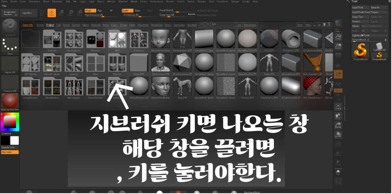Click the LightBox Open File button
The width and height of the screenshot is (392, 194).
click(28, 25)
